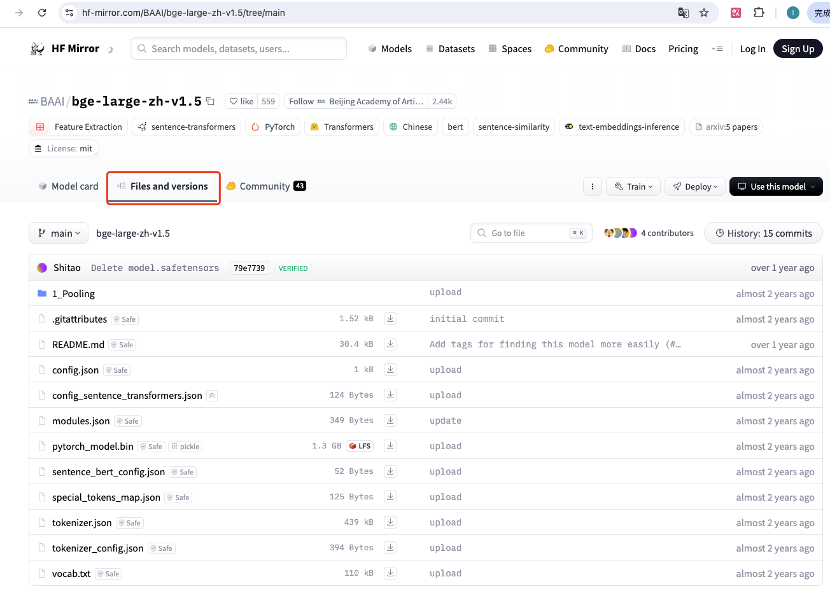Copy model name bge-large-zh-v1.5 icon

pyautogui.click(x=210, y=101)
